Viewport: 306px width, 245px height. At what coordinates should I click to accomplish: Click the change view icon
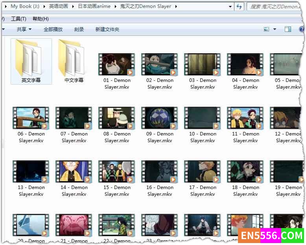(x=266, y=29)
